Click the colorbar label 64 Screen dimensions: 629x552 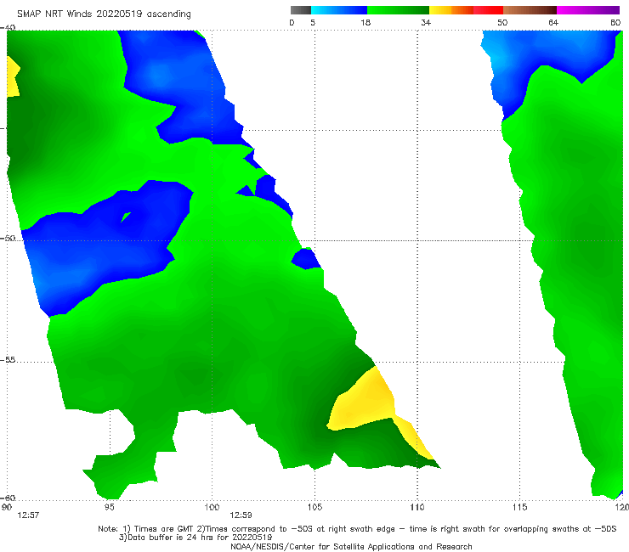(553, 22)
